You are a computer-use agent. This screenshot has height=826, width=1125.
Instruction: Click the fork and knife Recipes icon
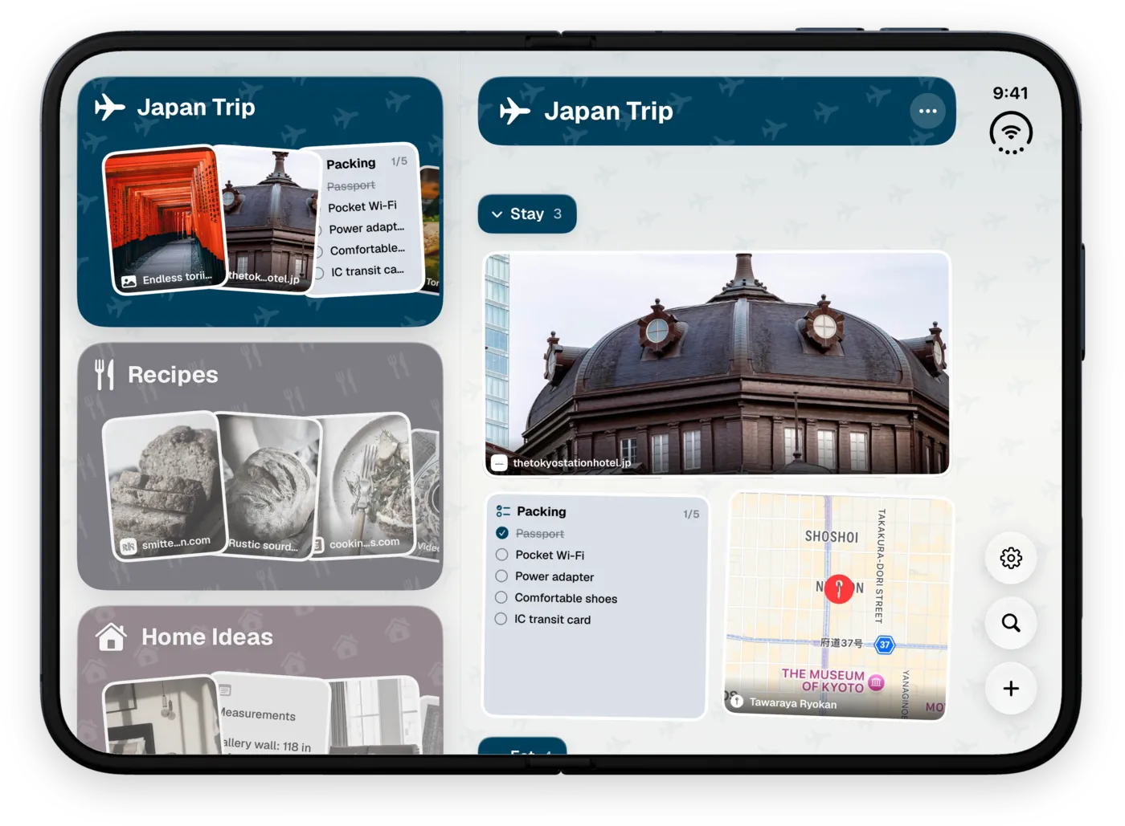pyautogui.click(x=104, y=374)
